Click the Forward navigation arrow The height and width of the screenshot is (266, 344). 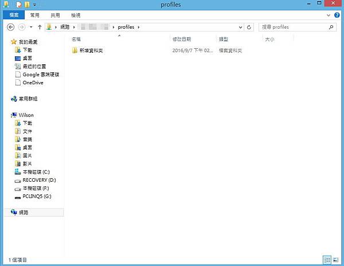22,27
